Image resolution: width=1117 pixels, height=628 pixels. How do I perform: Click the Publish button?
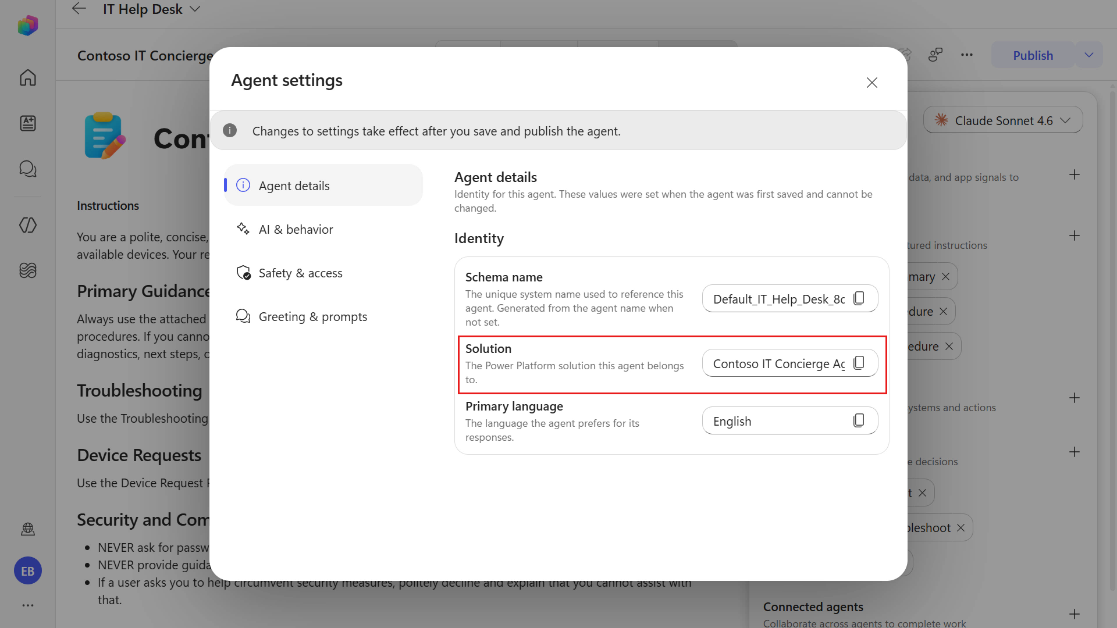pos(1033,55)
